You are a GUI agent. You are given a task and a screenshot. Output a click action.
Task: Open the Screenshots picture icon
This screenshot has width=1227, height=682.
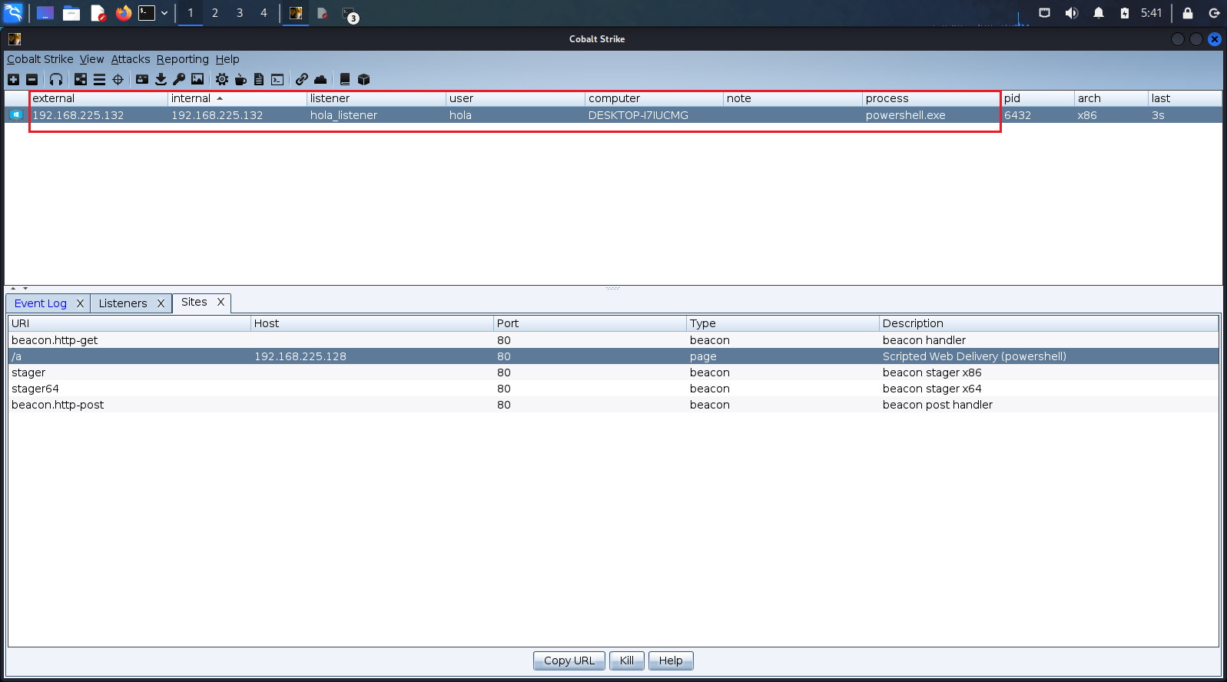pos(197,79)
